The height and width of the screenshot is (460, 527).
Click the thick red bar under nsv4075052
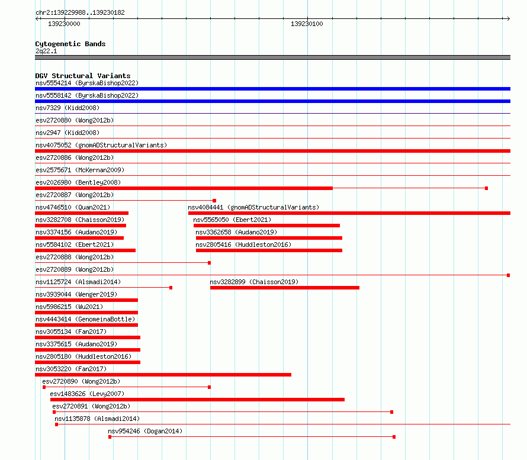click(x=272, y=151)
